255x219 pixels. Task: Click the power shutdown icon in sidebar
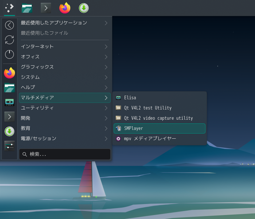pos(9,54)
